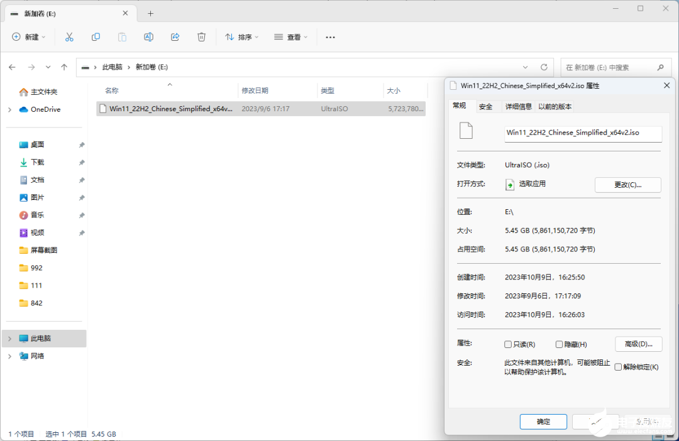Enable the 隐藏(H) checkbox
679x441 pixels.
558,344
